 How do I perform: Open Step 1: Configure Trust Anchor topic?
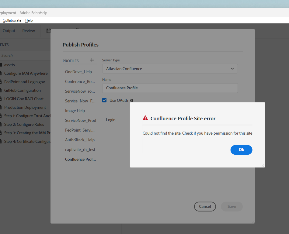[27, 116]
